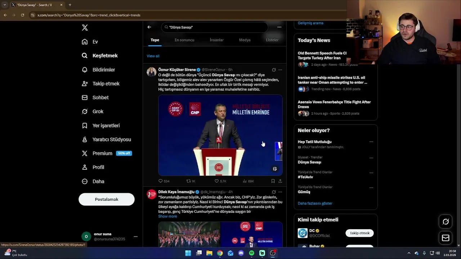Open the Ev home icon
The height and width of the screenshot is (259, 461).
click(85, 42)
